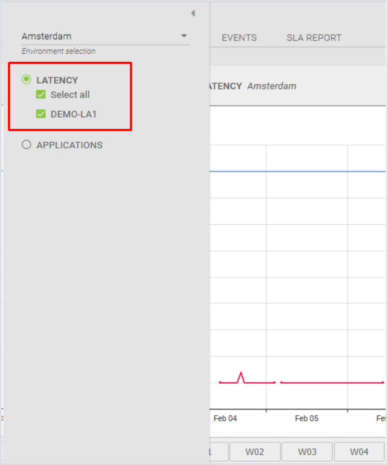This screenshot has height=465, width=388.
Task: Switch to the EVENTS tab
Action: tap(239, 38)
